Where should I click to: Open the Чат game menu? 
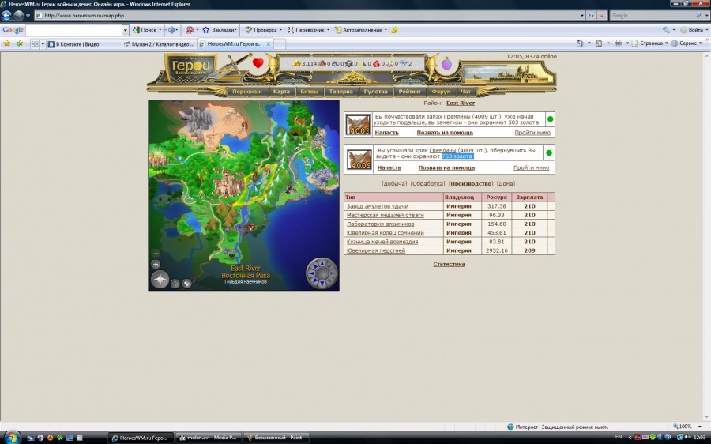coord(465,92)
